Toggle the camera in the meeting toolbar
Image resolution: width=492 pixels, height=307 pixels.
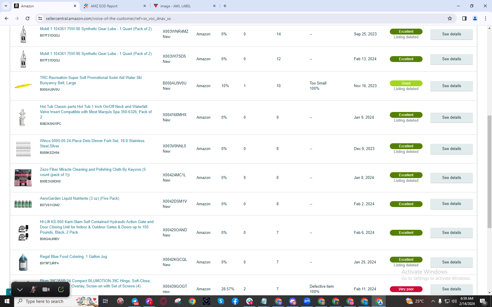coord(46,289)
